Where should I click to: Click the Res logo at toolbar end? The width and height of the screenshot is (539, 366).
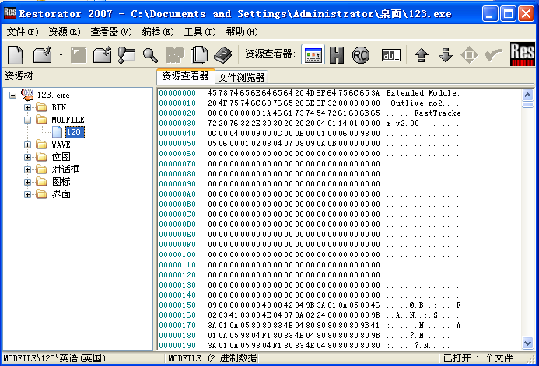[x=522, y=54]
